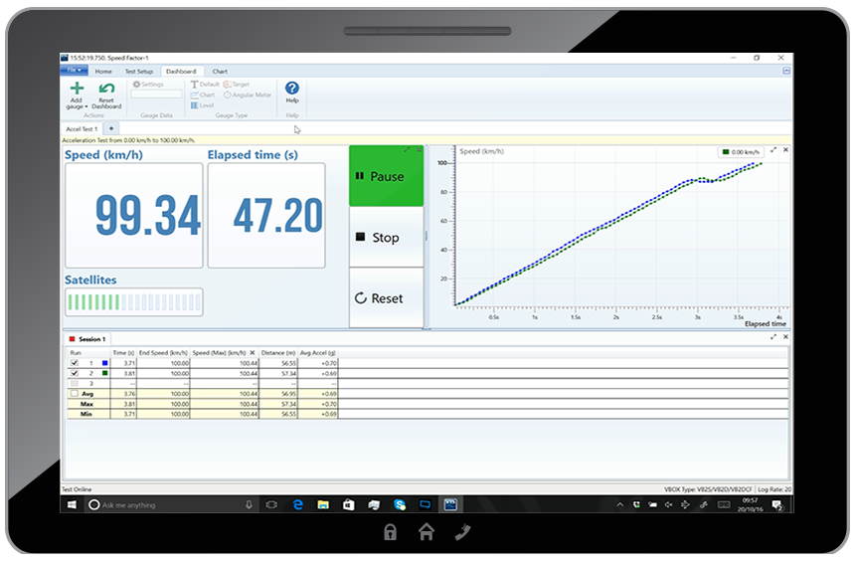
Task: Expand the Add gauge dropdown arrow
Action: (86, 106)
